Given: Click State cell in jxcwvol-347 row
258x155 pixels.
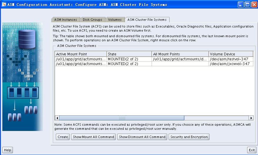Looking at the screenshot, I should pos(129,64).
